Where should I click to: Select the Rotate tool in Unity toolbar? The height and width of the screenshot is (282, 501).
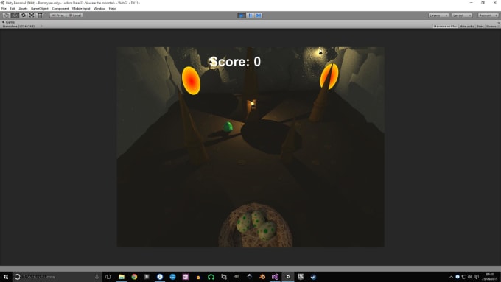click(24, 15)
